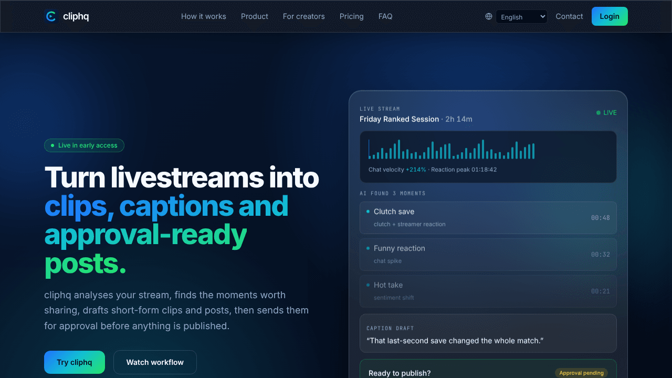Click the Friday Ranked Session title
Screen dimensions: 672x378
(x=399, y=119)
